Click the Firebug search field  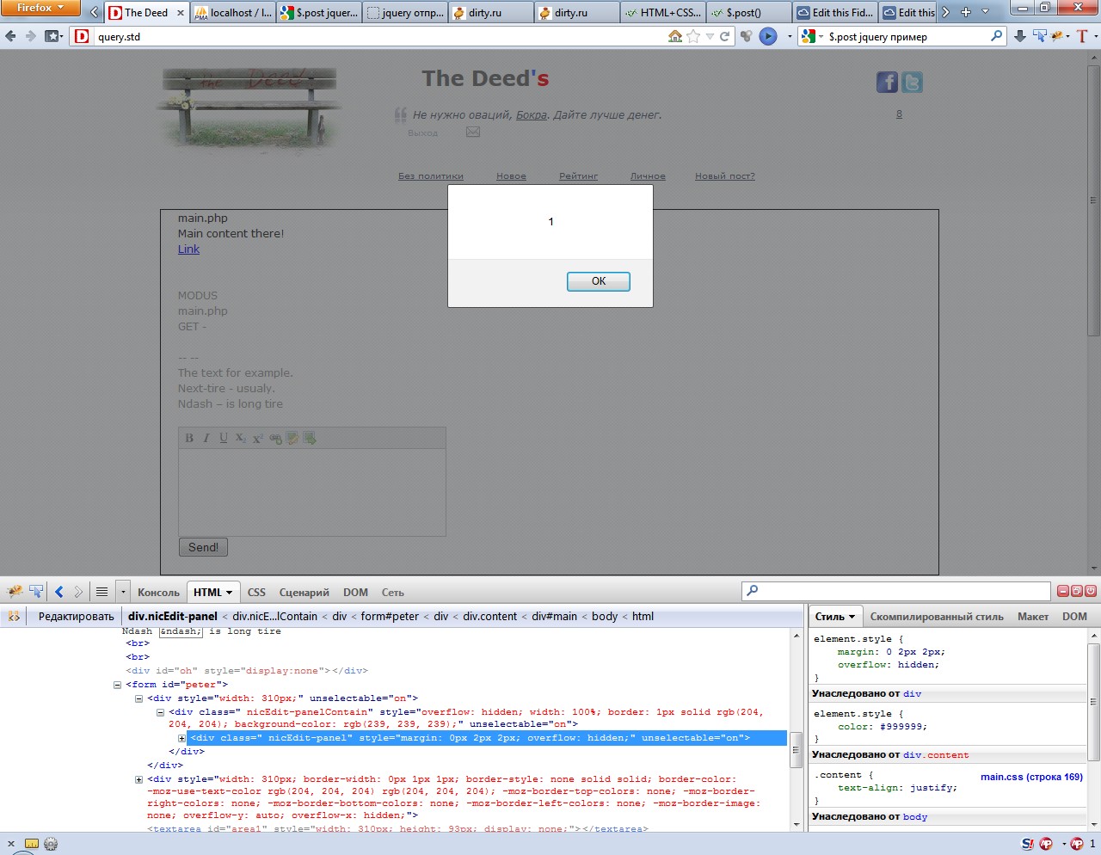pyautogui.click(x=896, y=591)
